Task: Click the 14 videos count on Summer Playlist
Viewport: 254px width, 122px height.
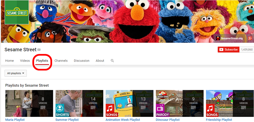Action: coord(93,100)
